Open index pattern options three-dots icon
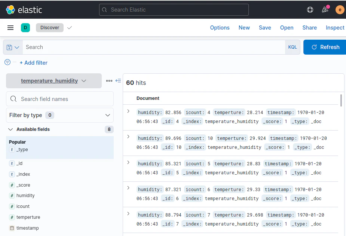 click(109, 81)
